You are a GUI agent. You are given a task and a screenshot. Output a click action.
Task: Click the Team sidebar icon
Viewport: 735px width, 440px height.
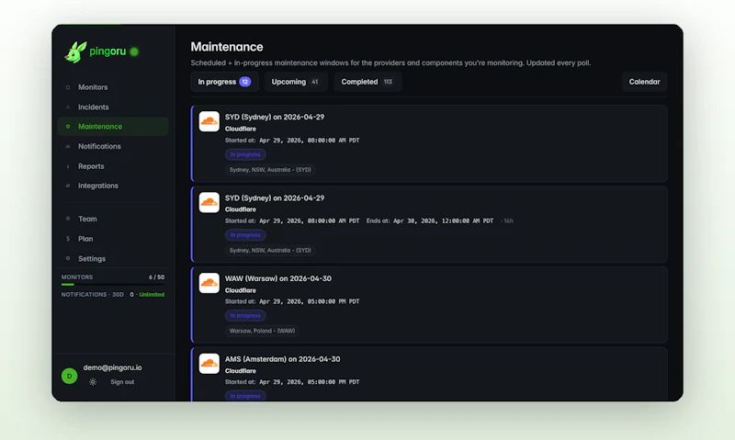pyautogui.click(x=68, y=219)
